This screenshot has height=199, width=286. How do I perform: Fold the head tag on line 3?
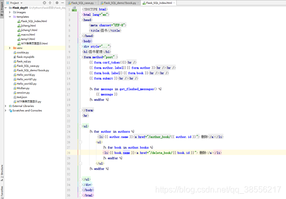tap(81, 20)
